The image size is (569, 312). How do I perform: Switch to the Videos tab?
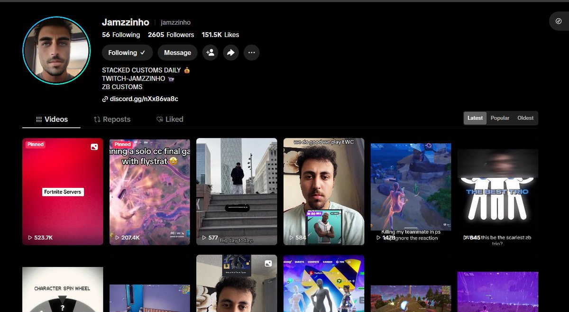[52, 119]
